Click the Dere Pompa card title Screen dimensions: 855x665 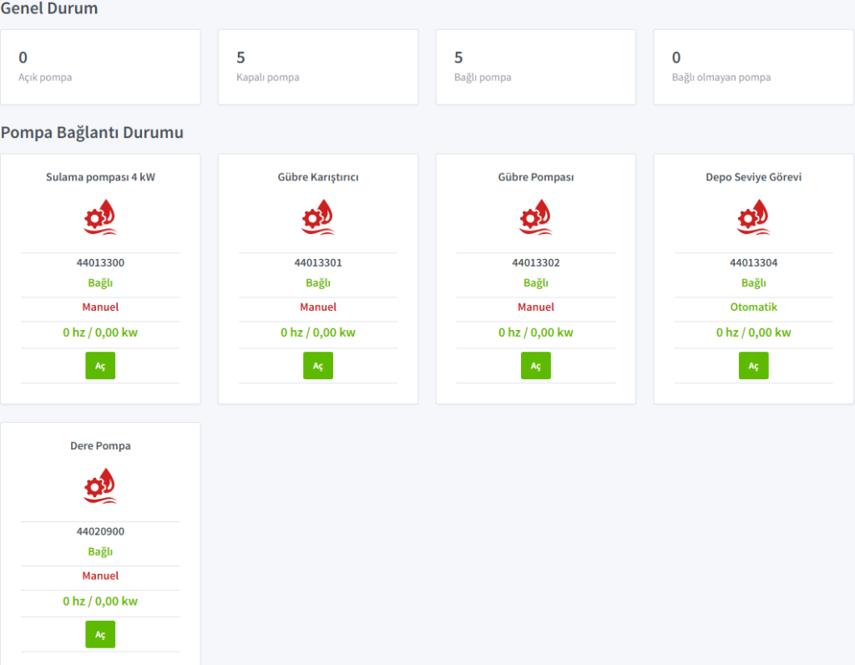pos(100,446)
